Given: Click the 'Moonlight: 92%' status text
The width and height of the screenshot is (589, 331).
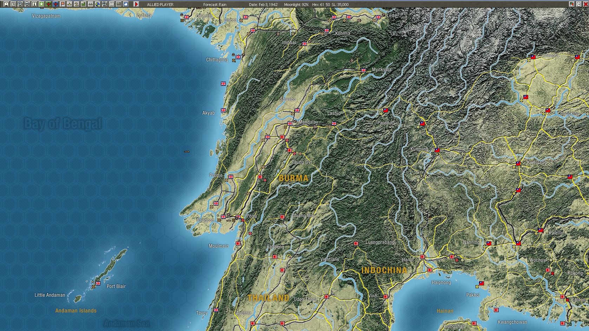Looking at the screenshot, I should [296, 5].
